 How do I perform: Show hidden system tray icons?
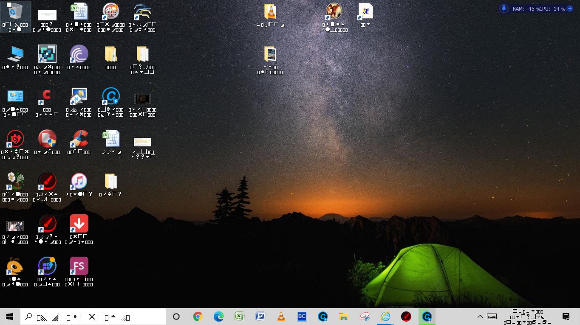coord(480,317)
